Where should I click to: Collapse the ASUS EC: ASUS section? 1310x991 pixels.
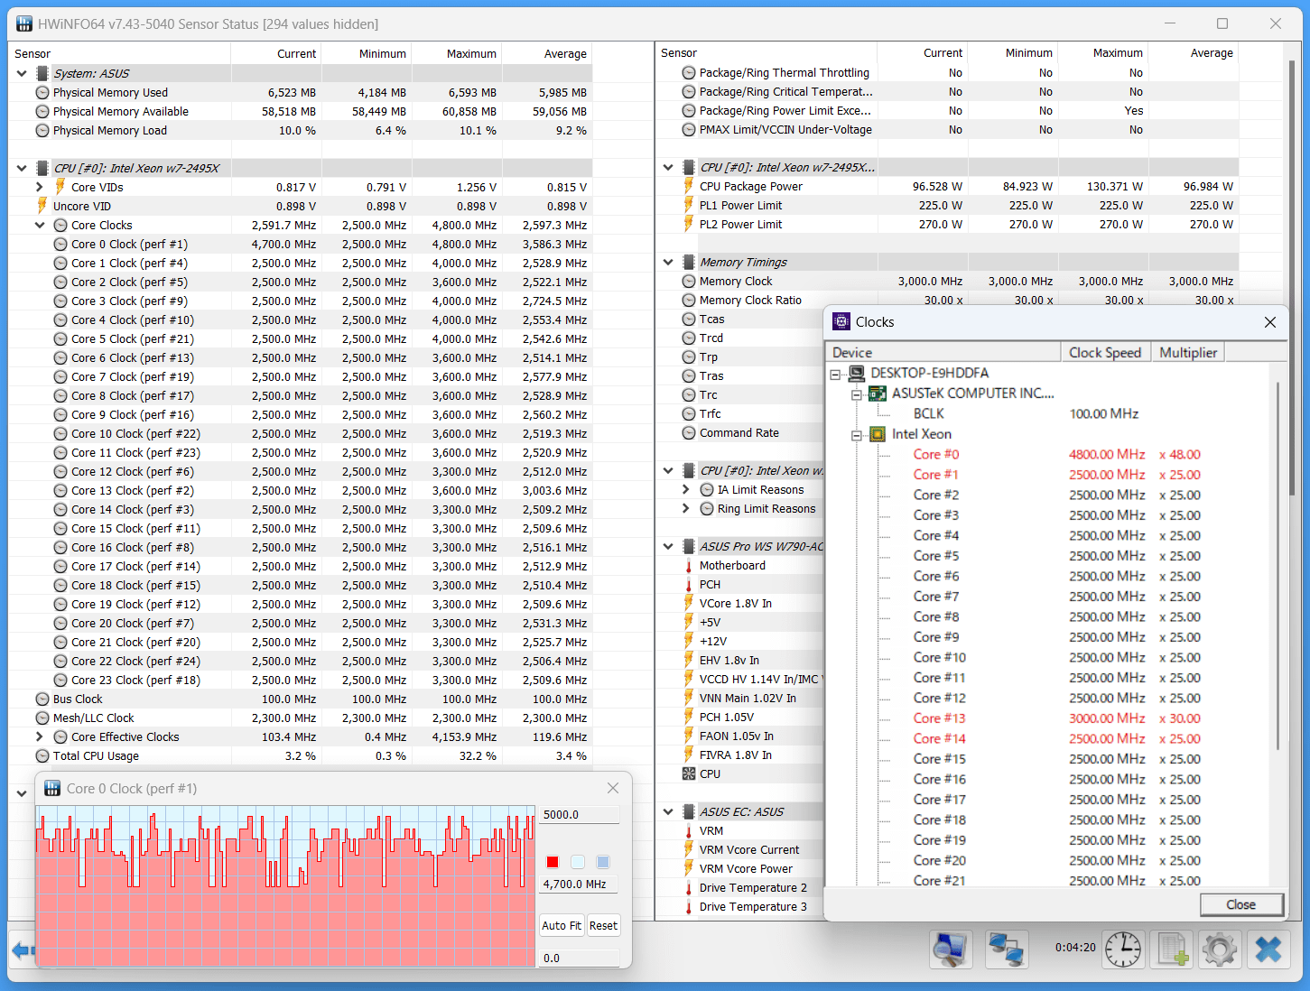point(668,811)
